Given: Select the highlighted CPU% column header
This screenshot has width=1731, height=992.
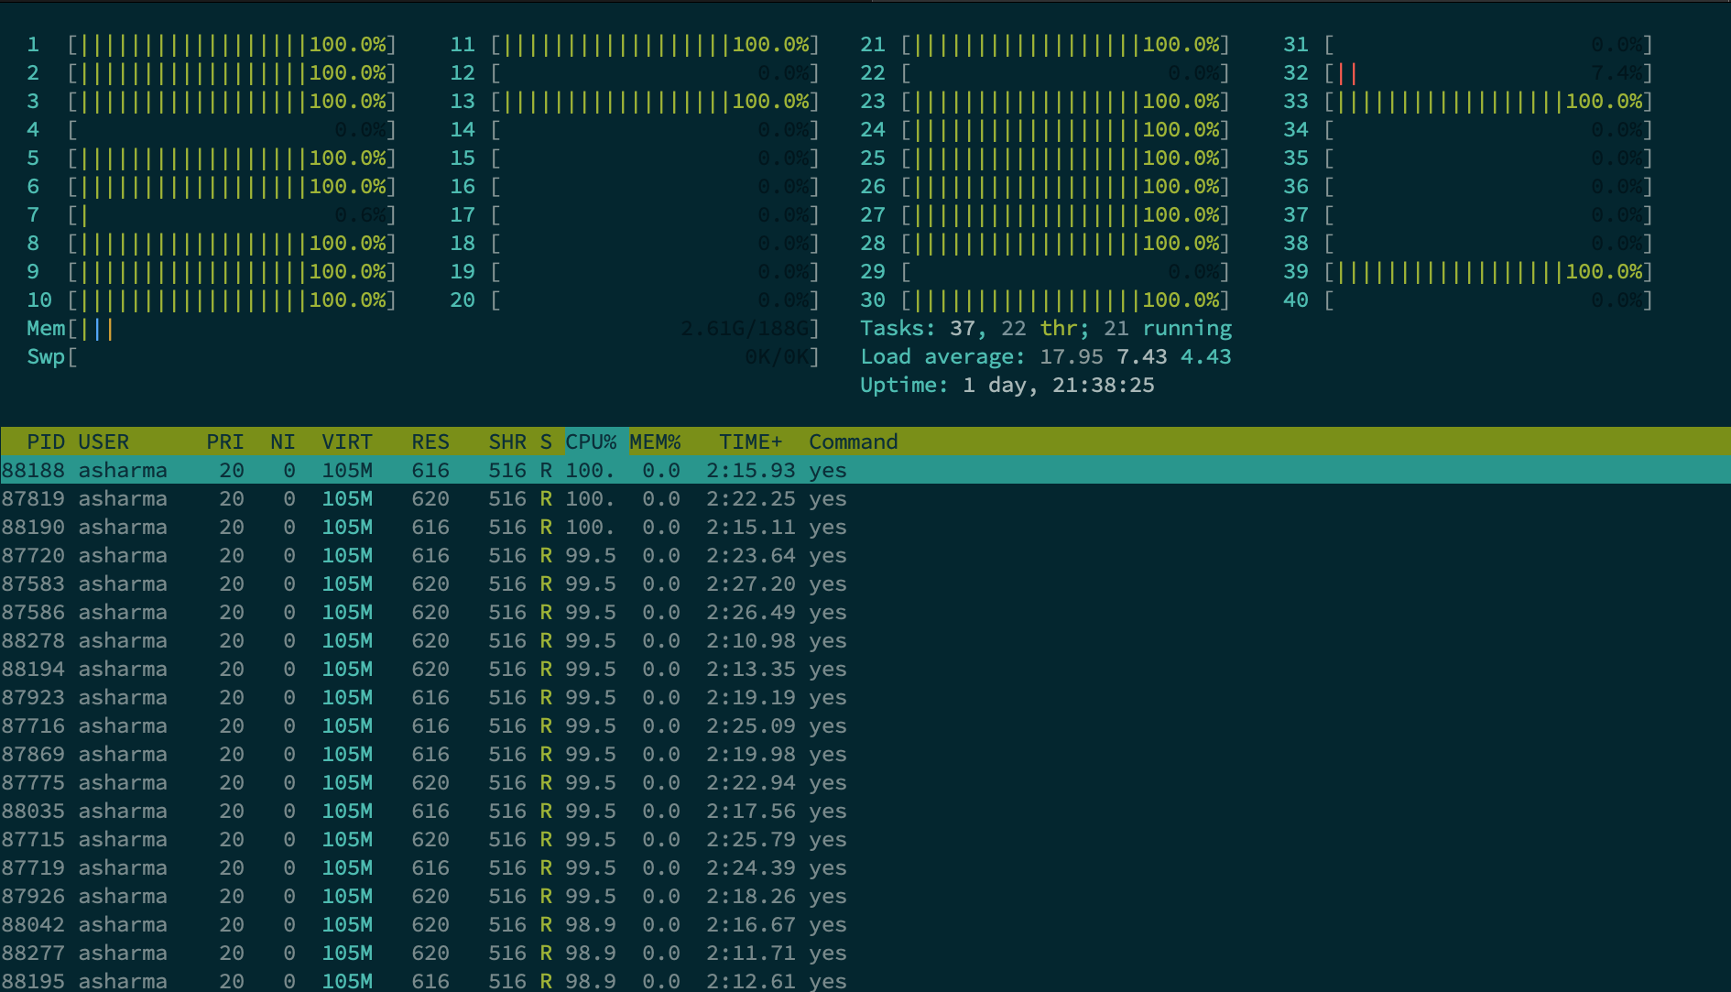Looking at the screenshot, I should click(x=596, y=441).
